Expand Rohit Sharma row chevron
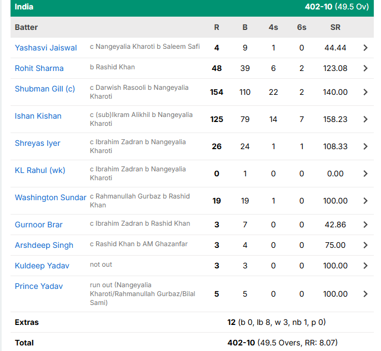This screenshot has height=351, width=381. tap(365, 68)
